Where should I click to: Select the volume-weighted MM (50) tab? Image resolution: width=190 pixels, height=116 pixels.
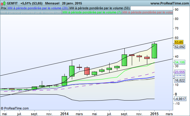pos(100,8)
